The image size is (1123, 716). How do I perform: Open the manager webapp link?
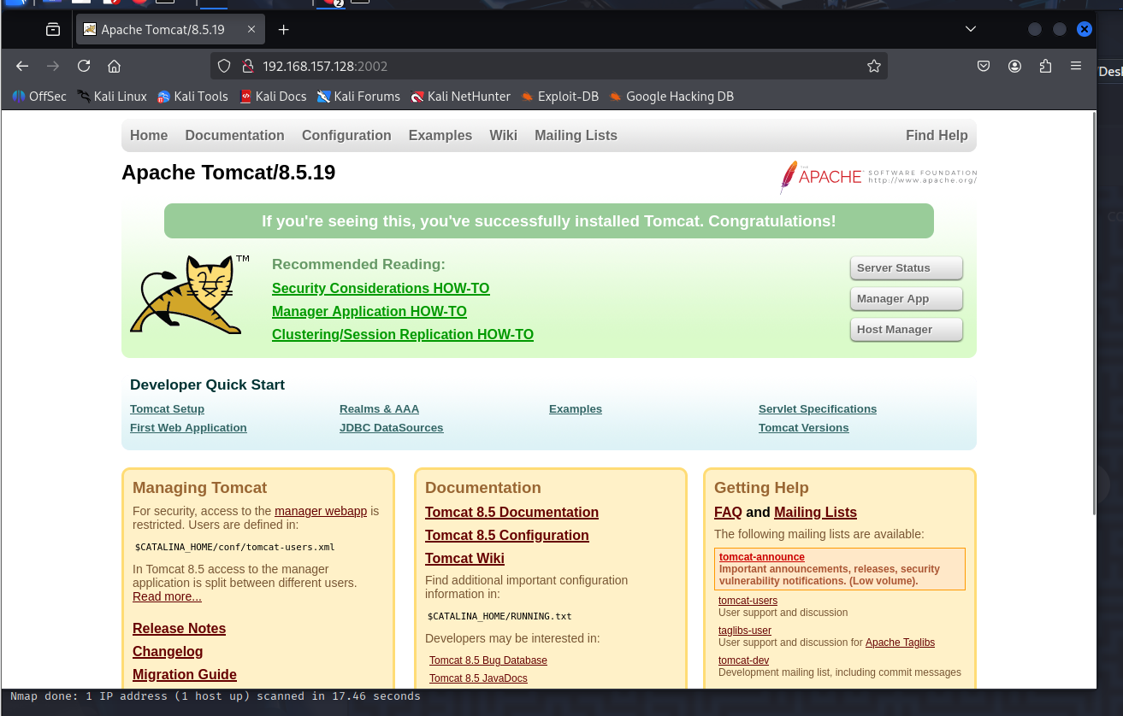coord(321,511)
